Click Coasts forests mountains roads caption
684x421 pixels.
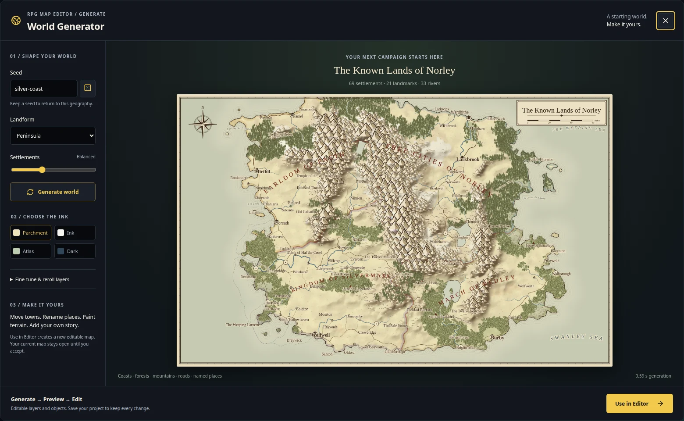pos(170,376)
